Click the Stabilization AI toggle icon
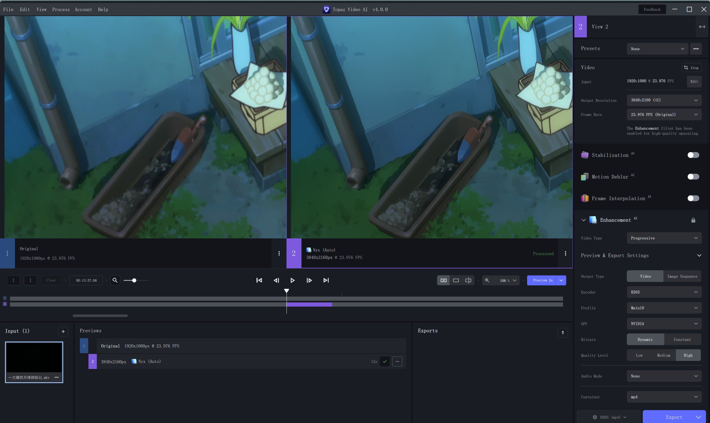The width and height of the screenshot is (710, 423). tap(693, 155)
